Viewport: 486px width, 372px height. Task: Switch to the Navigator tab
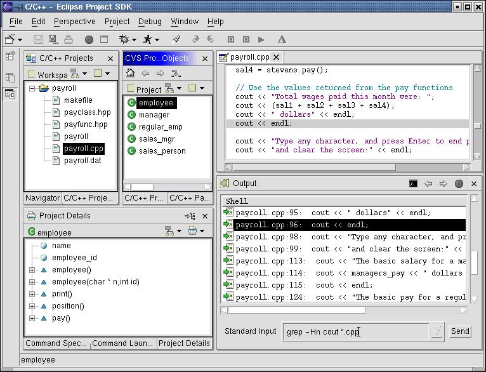pos(43,198)
